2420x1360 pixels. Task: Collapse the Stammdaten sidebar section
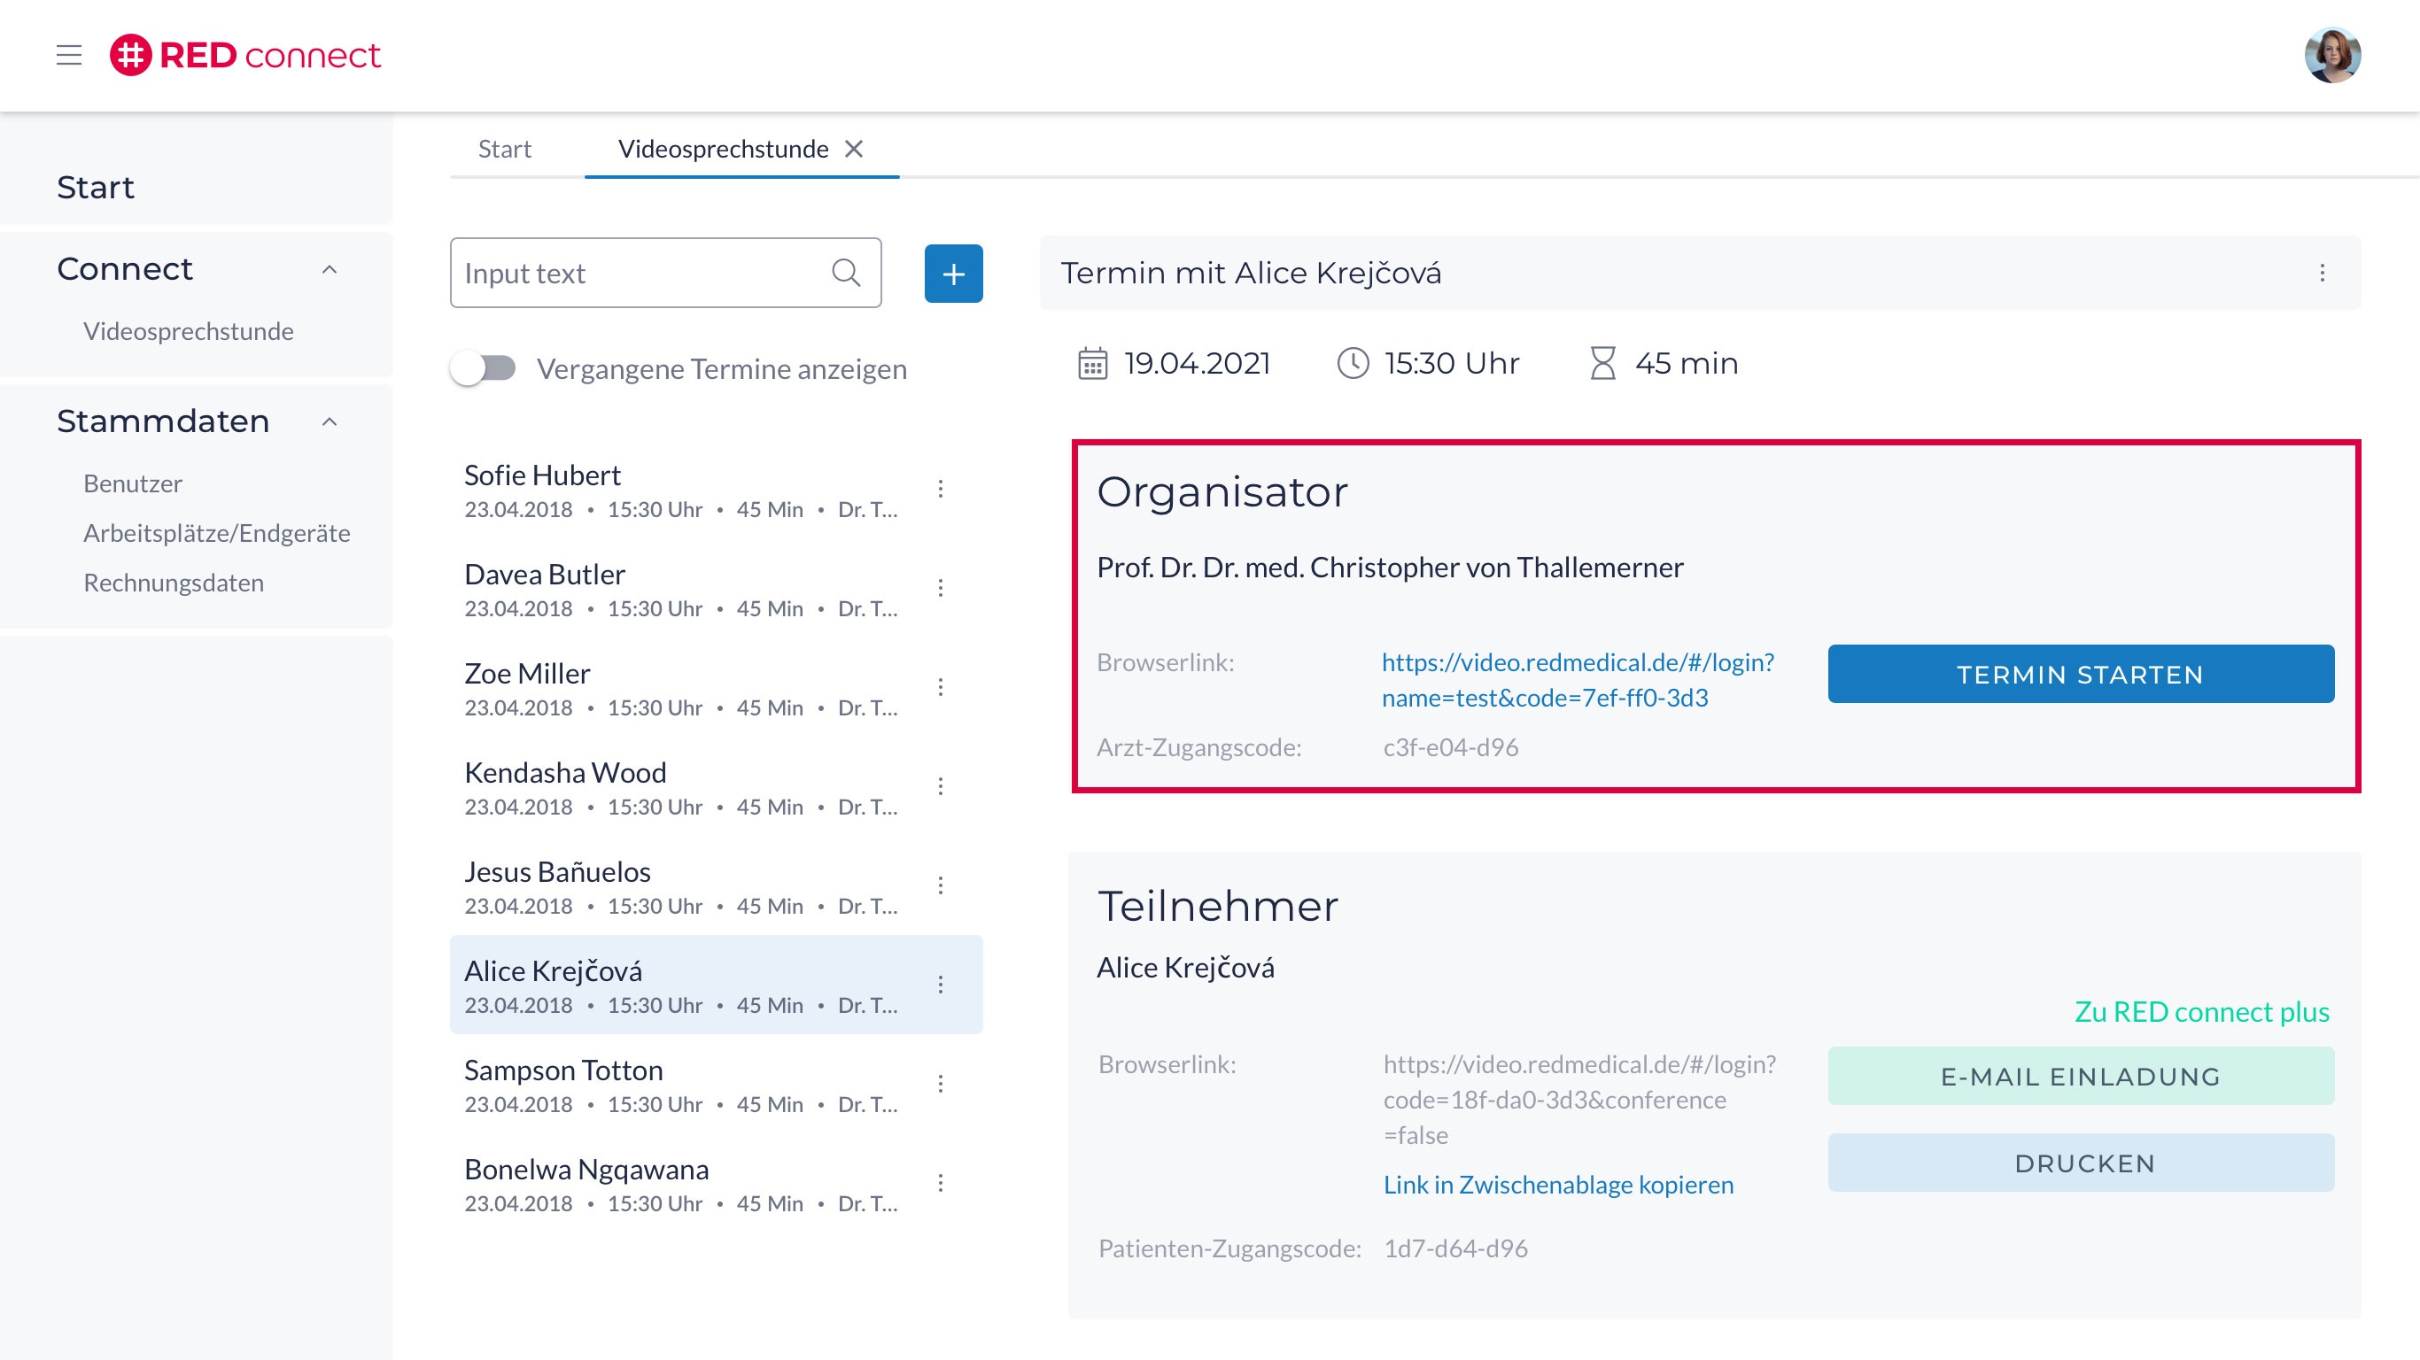coord(329,421)
